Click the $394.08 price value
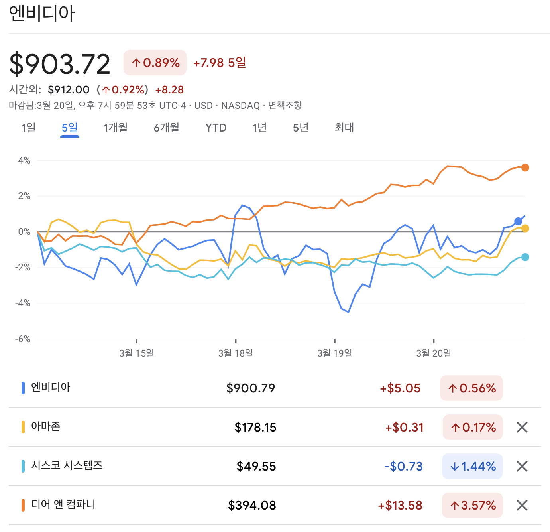Image resolution: width=550 pixels, height=532 pixels. [252, 505]
